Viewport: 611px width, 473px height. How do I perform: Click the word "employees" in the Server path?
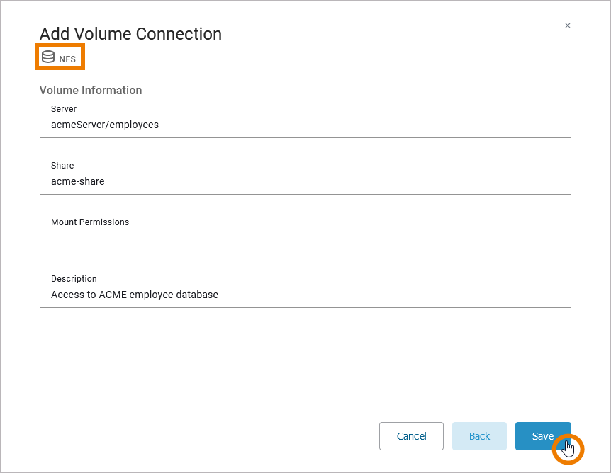click(x=135, y=125)
